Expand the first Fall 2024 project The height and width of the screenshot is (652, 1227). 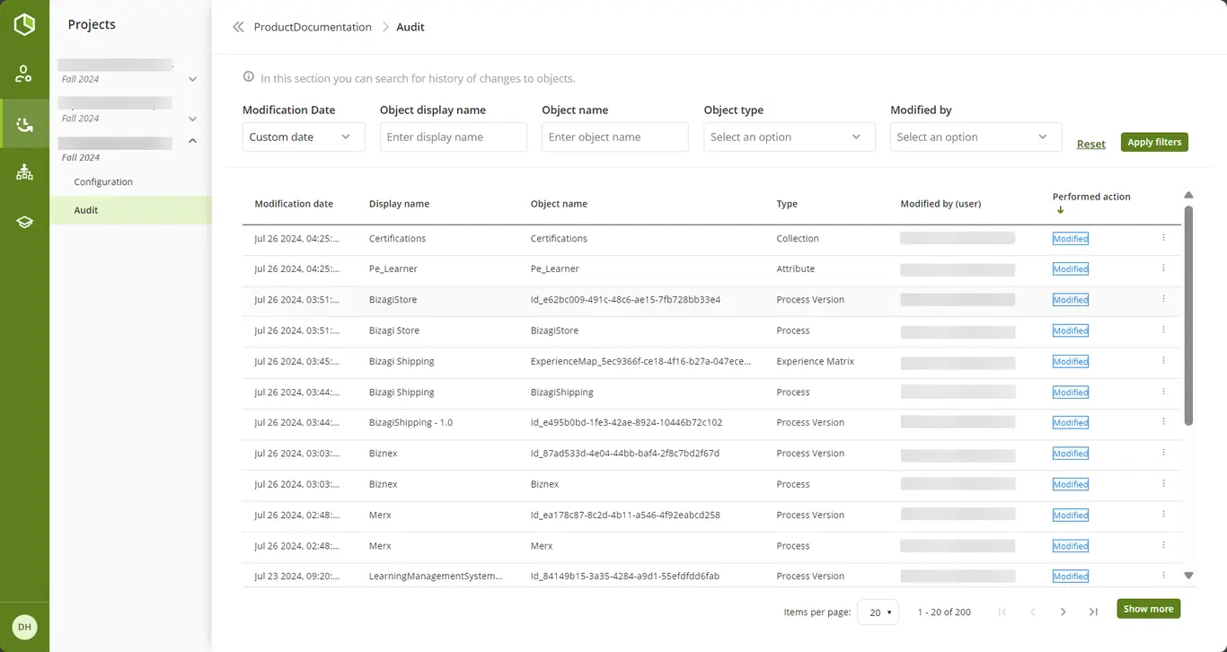click(192, 79)
